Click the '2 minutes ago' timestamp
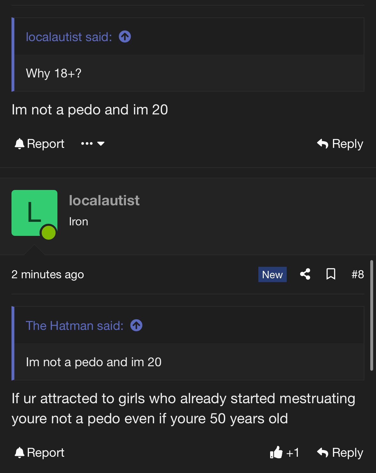 48,274
